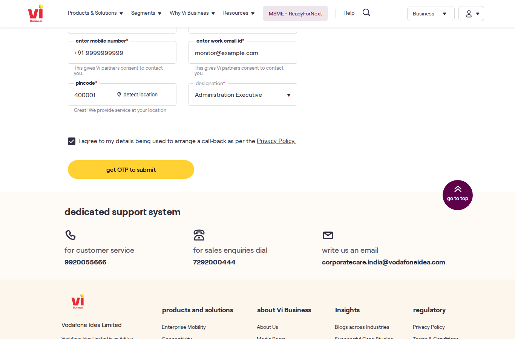The image size is (515, 339).
Task: Click the phone icon for customer service
Action: pos(71,235)
